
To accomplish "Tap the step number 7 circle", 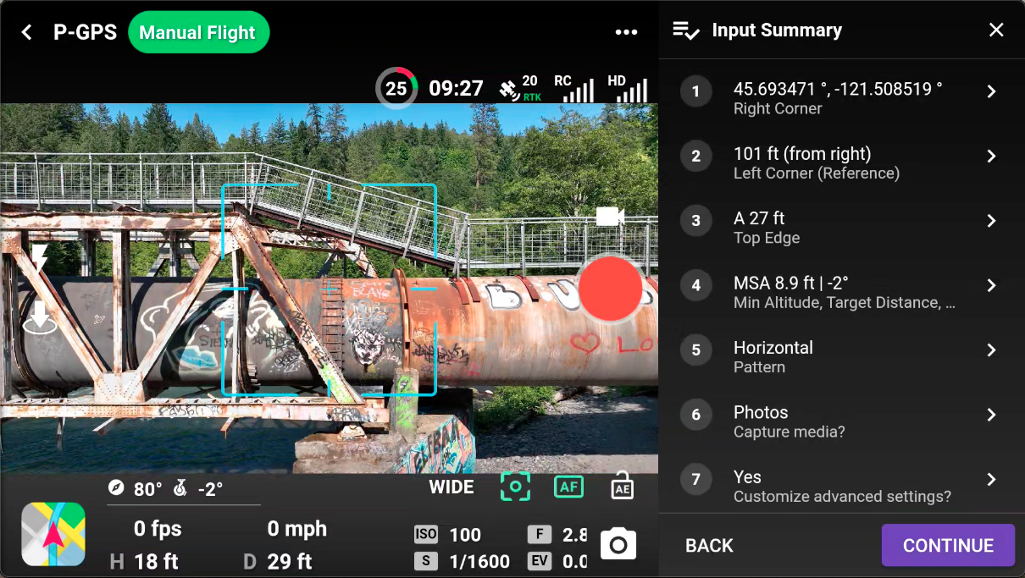I will 696,480.
